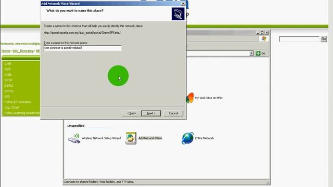Click the portal search Go button
Image resolution: width=333 pixels, height=187 pixels.
(324, 39)
